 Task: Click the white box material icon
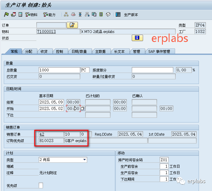(108, 14)
